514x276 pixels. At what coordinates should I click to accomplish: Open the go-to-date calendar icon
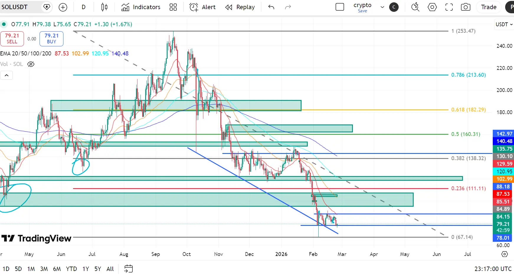tap(129, 269)
